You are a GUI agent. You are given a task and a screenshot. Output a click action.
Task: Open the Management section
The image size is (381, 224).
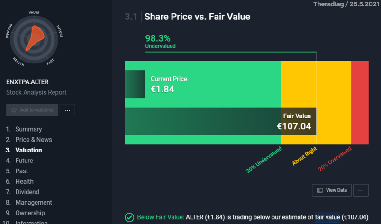[33, 202]
